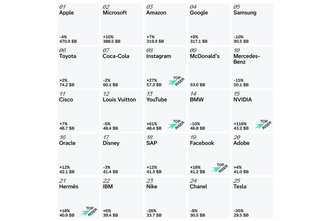332x221 pixels.
Task: Select NVIDIA's Top Riser arrow icon
Action: tap(263, 125)
